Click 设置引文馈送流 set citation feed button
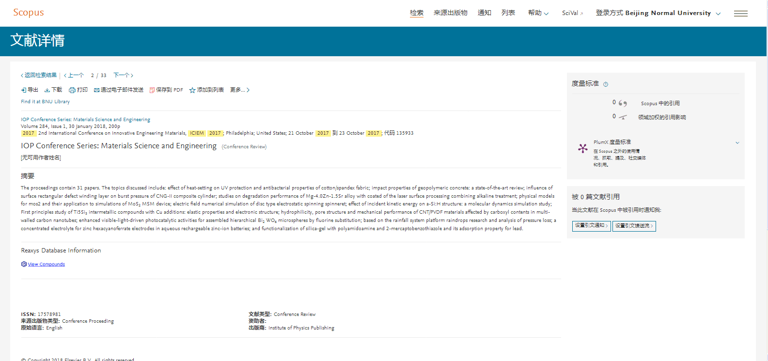This screenshot has height=361, width=768. pyautogui.click(x=634, y=226)
